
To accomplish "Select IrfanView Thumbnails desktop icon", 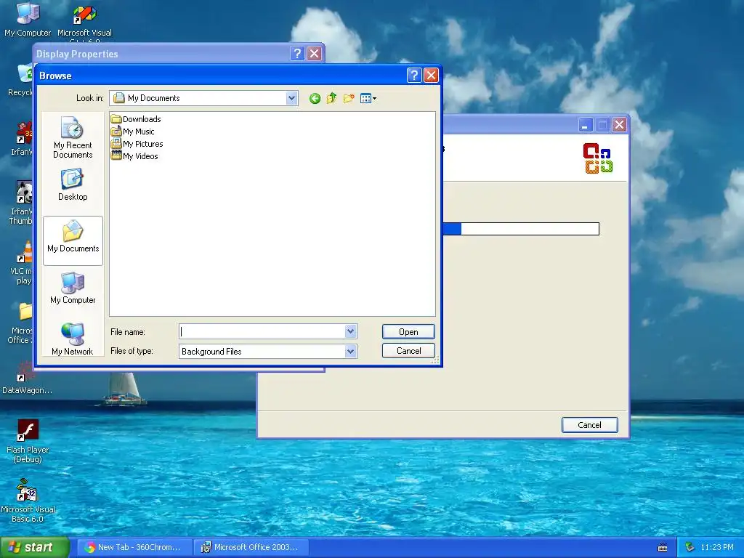I will (x=21, y=203).
